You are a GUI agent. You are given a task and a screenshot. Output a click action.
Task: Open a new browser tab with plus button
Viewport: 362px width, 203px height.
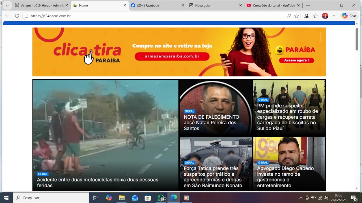click(308, 5)
